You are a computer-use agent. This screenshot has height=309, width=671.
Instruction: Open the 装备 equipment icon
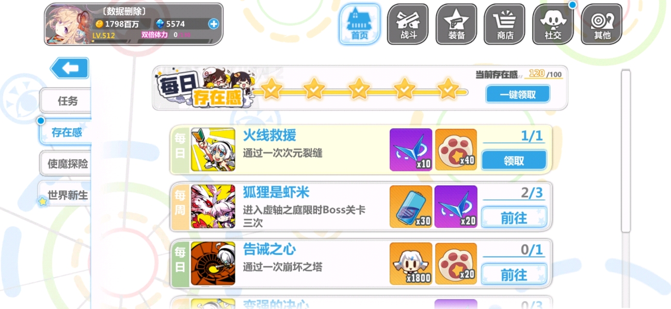pos(456,24)
